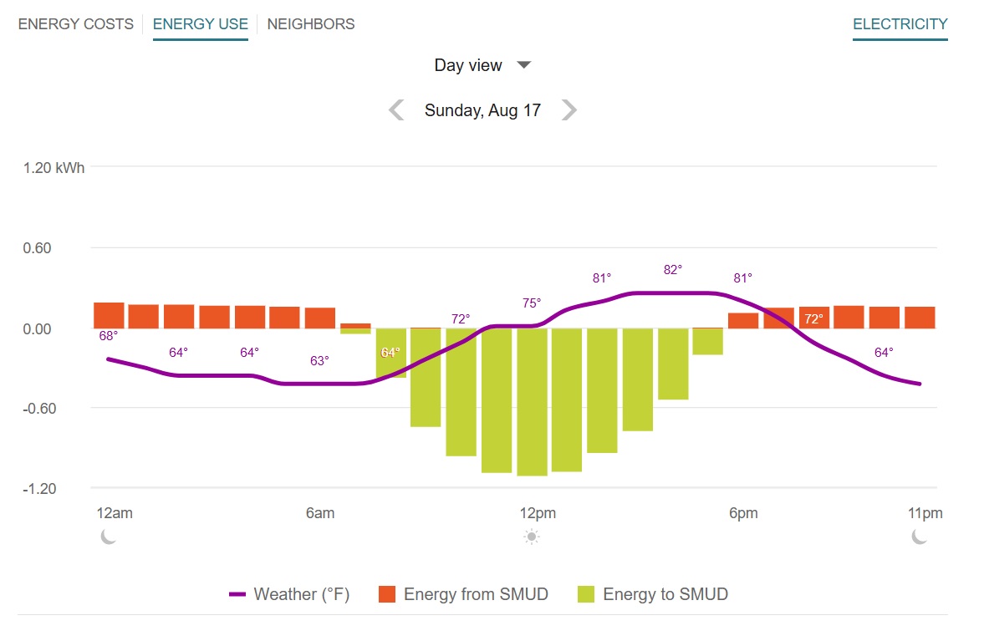Screen dimensions: 984x631
Task: Select the Energy Use tab
Action: tap(201, 24)
